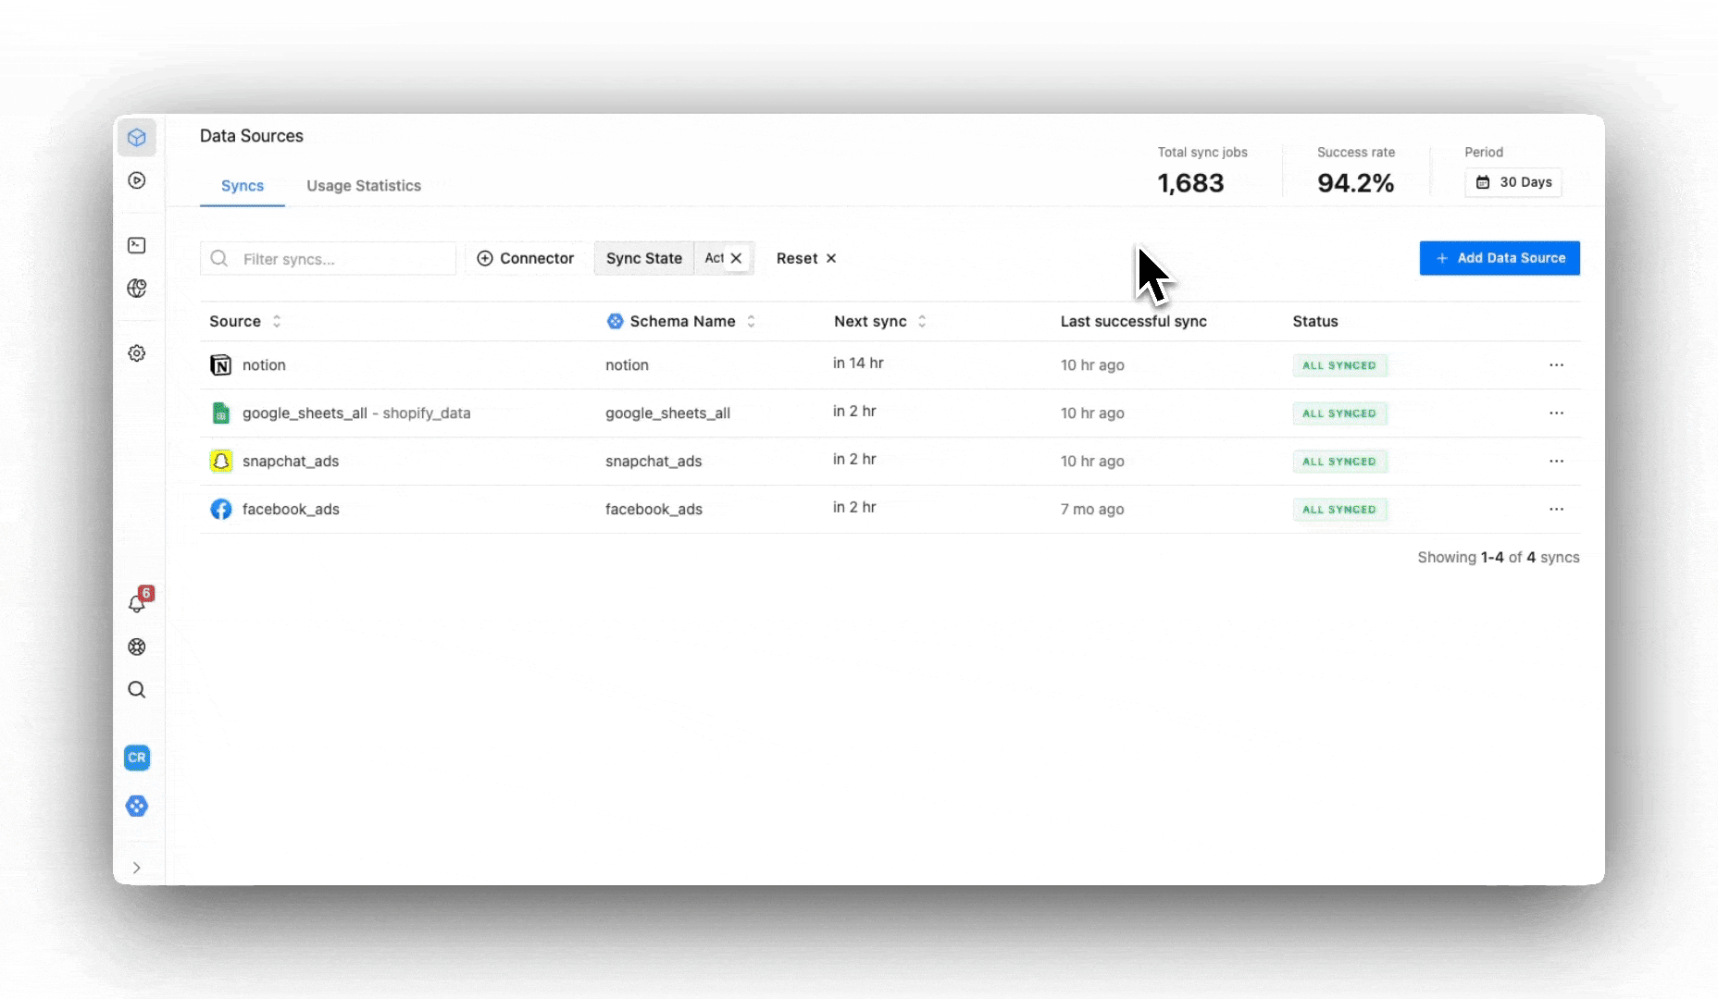This screenshot has width=1718, height=999.
Task: Click the globe network sidebar icon
Action: point(137,289)
